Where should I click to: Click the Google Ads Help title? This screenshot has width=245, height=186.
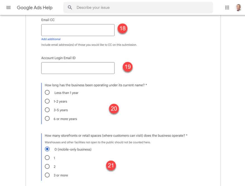[x=35, y=8]
